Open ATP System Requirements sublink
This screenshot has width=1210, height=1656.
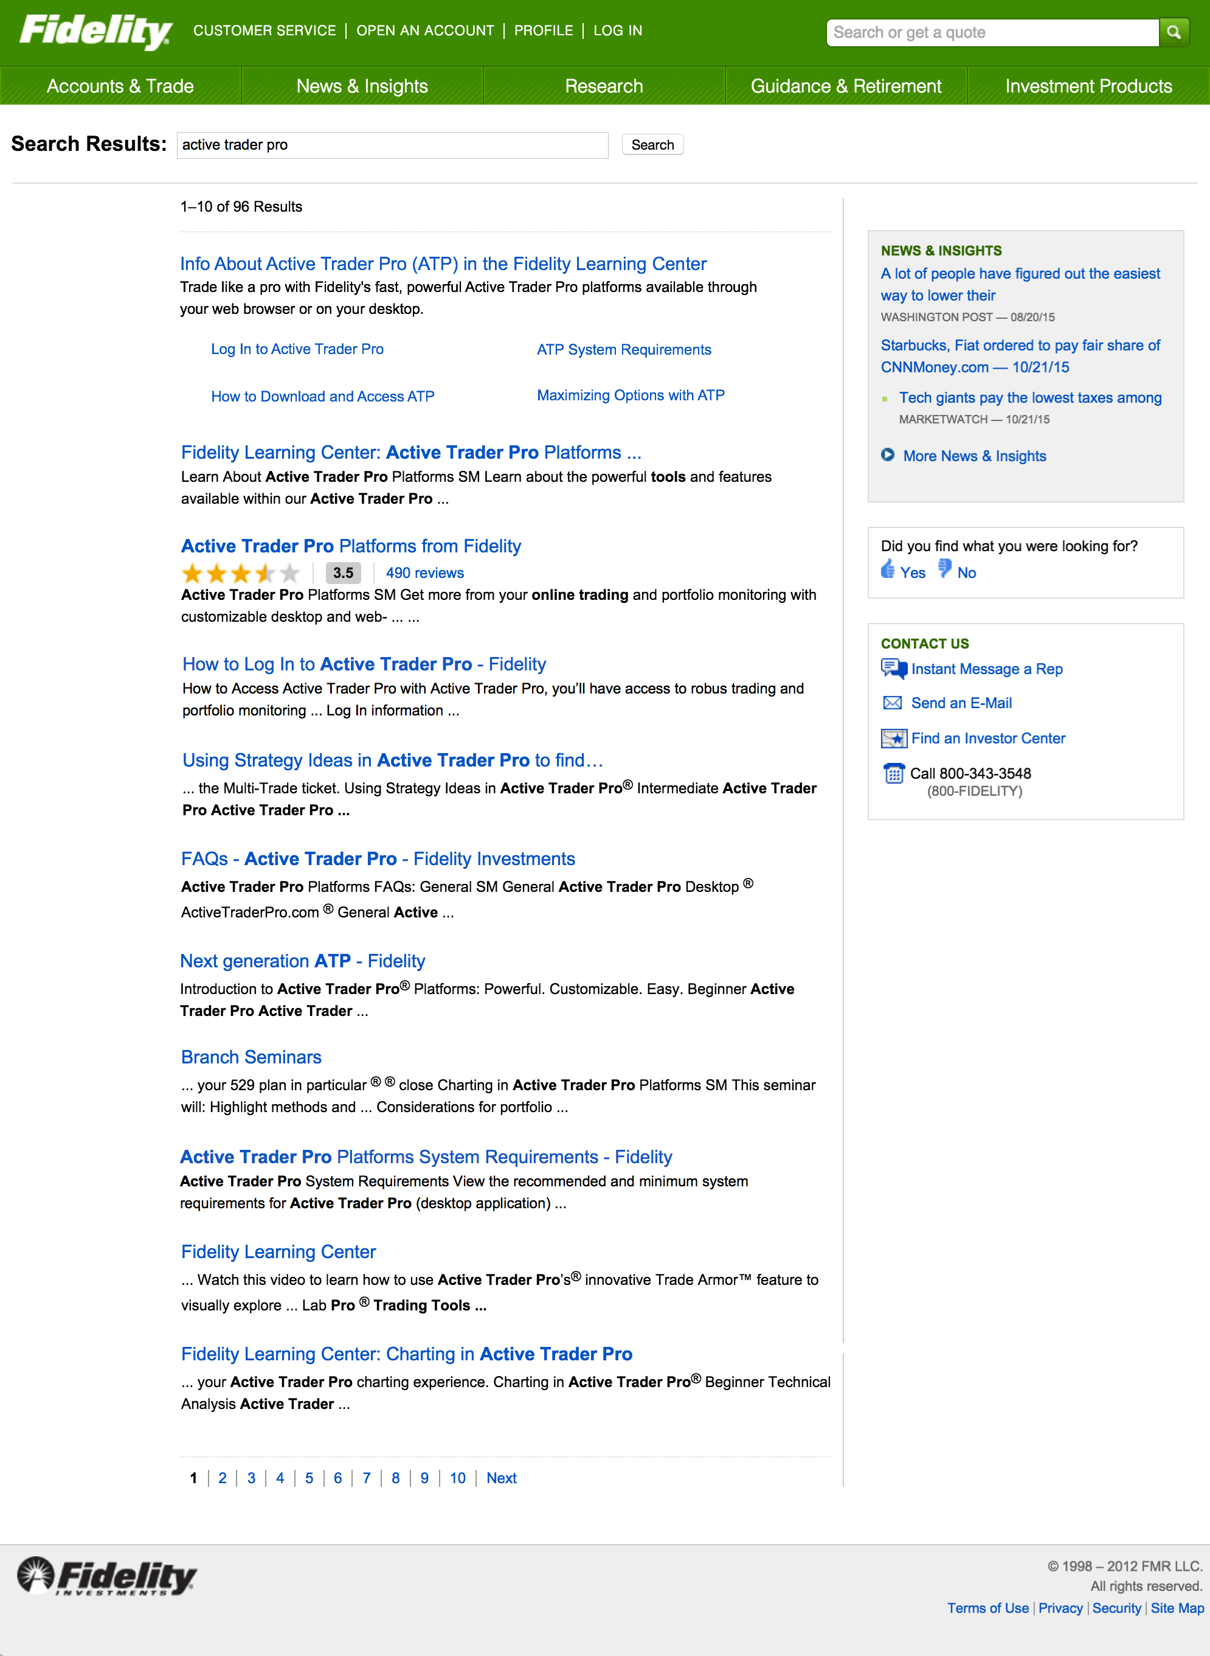(x=624, y=350)
